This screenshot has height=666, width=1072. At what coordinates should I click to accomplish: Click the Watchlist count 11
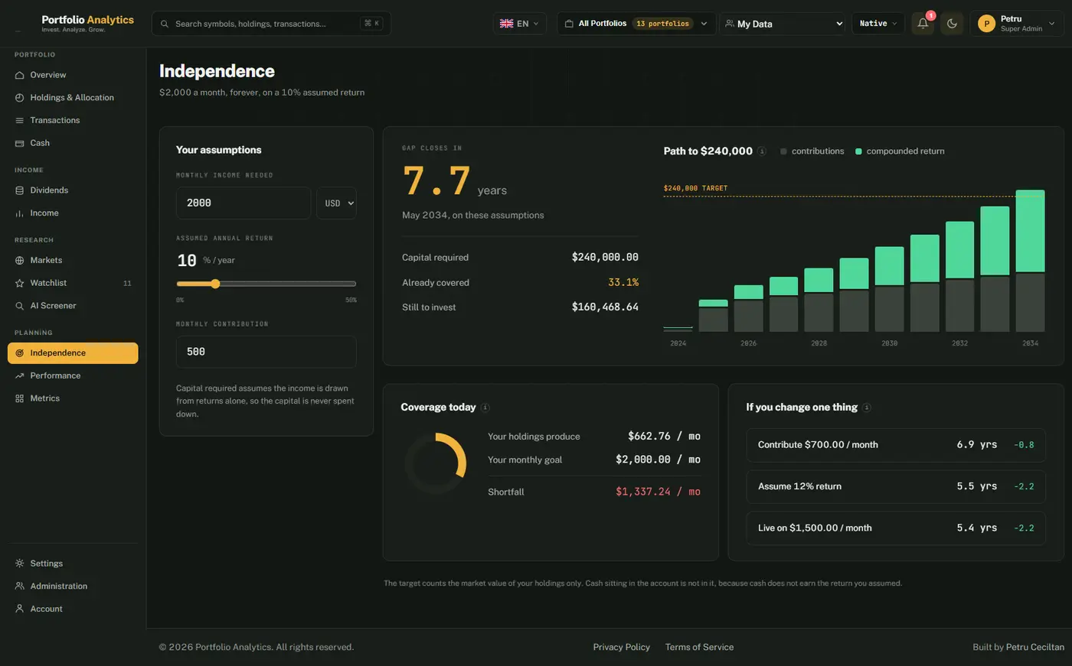point(127,284)
